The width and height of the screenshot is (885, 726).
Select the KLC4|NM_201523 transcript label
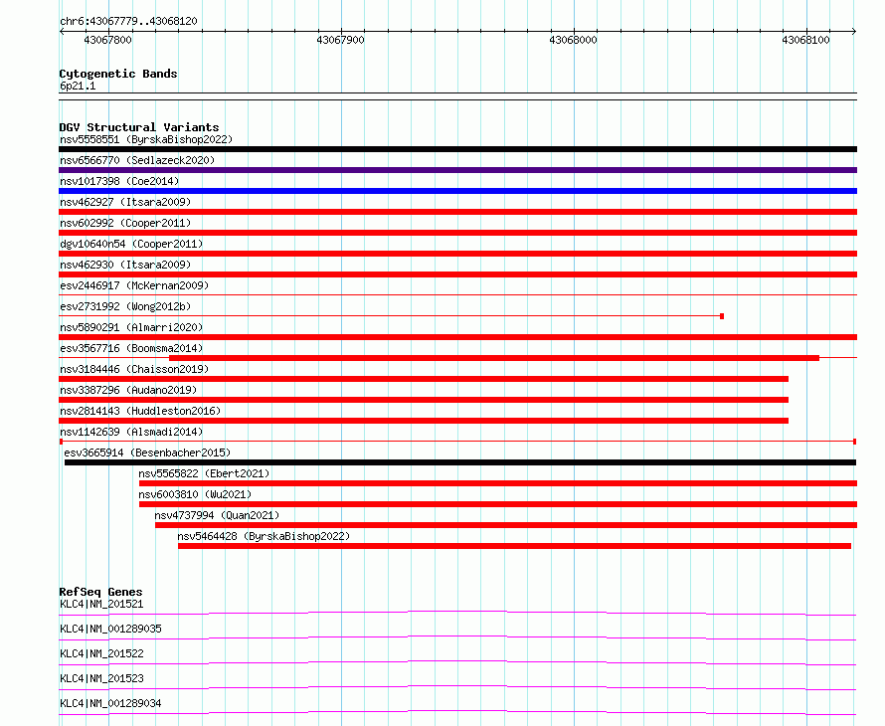point(101,678)
